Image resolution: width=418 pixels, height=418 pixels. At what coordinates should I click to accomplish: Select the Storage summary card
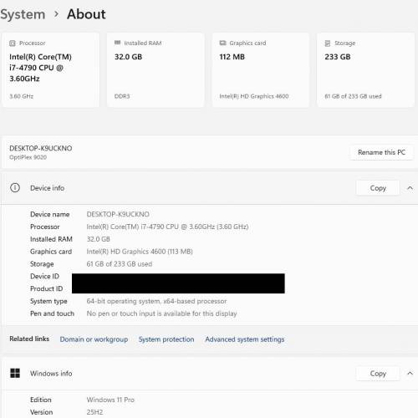point(365,69)
